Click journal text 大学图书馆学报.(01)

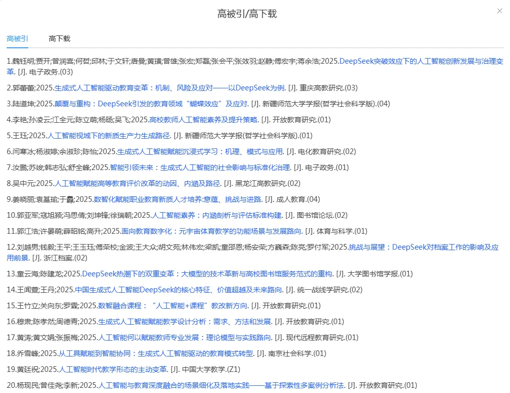coord(380,274)
